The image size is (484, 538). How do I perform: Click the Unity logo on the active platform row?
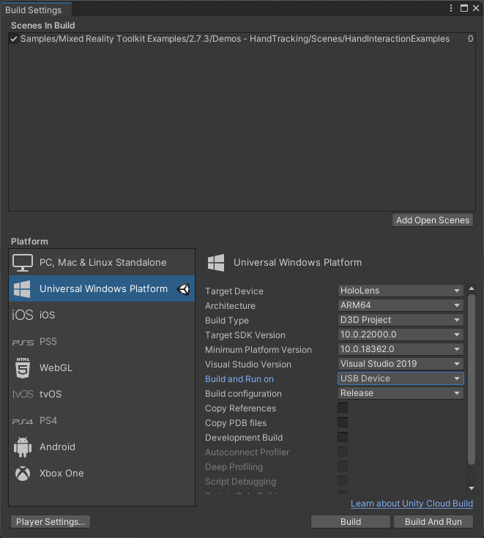pos(184,289)
